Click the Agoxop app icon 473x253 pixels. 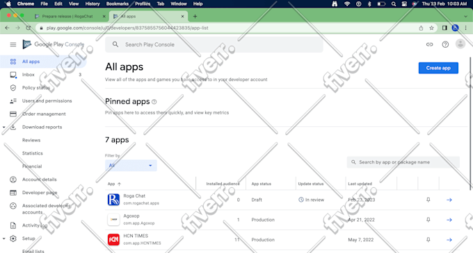[x=113, y=220]
